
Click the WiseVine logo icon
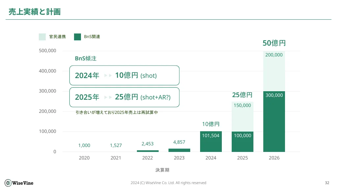(8, 183)
